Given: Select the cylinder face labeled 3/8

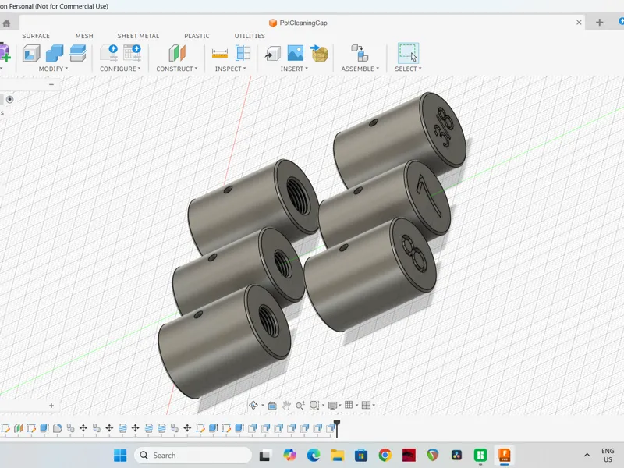Looking at the screenshot, I should tap(443, 129).
